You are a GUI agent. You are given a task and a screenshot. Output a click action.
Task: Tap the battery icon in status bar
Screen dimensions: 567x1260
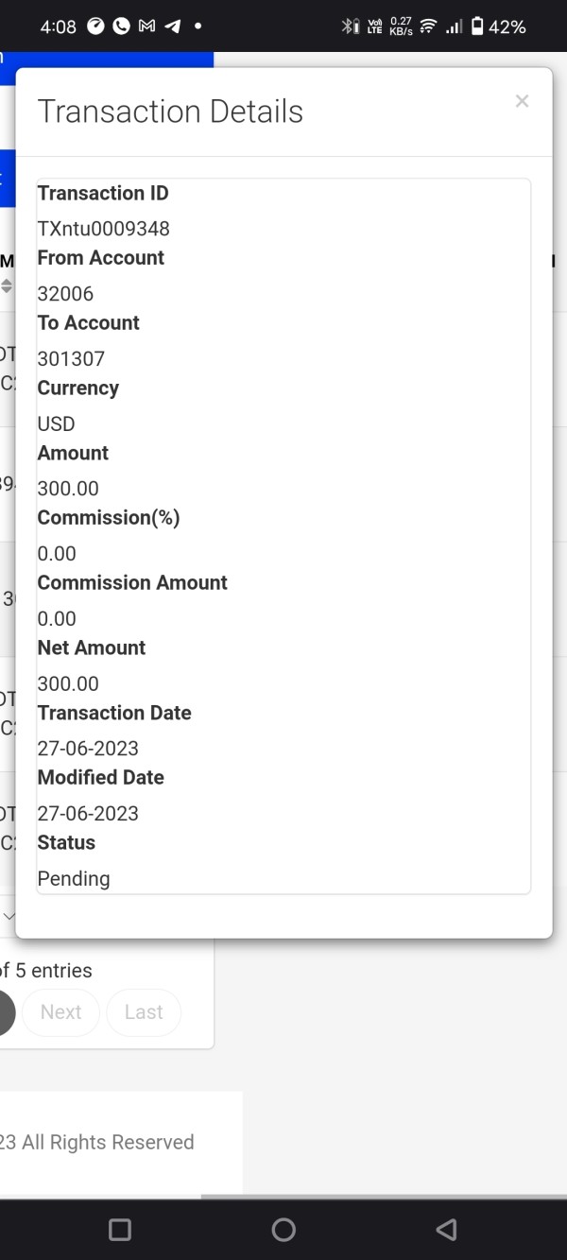tap(477, 26)
